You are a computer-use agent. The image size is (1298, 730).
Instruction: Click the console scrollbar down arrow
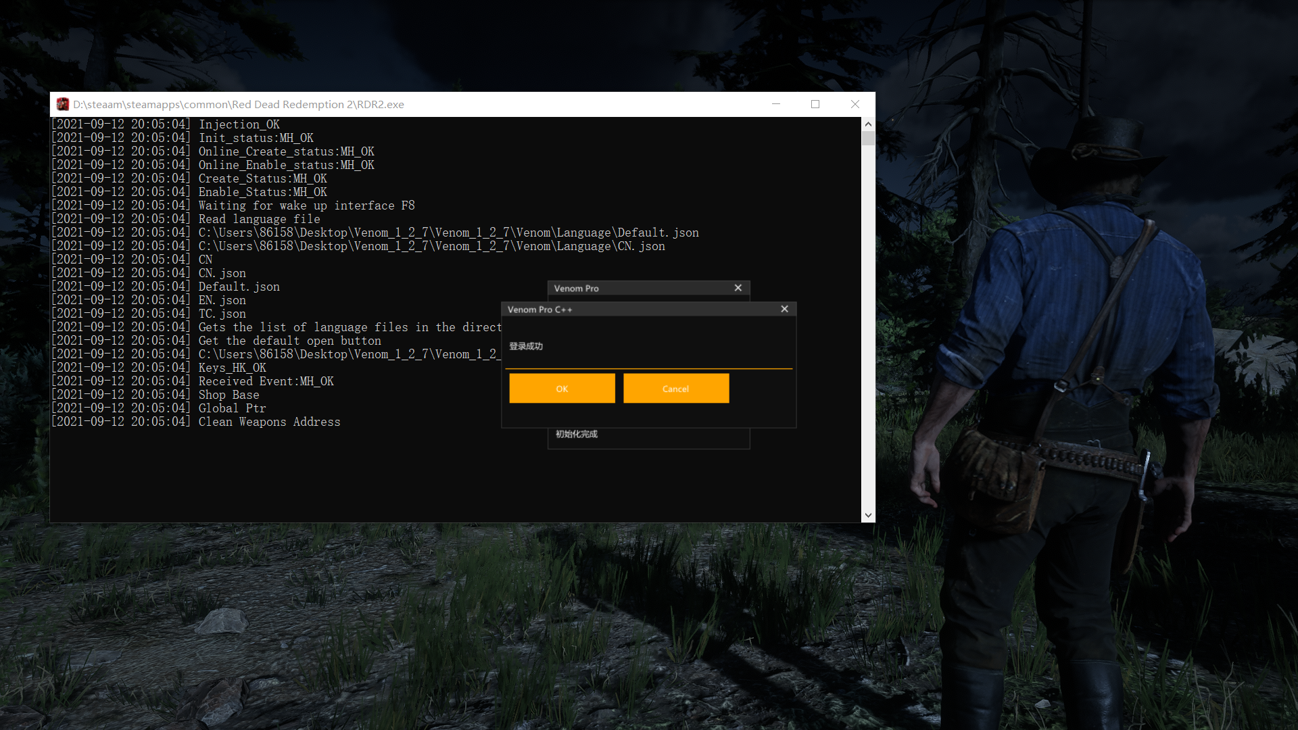(868, 515)
